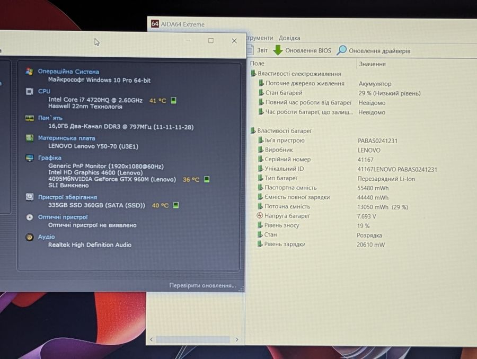The width and height of the screenshot is (477, 359).
Task: Select the Стан батарей row icon
Action: click(x=261, y=93)
